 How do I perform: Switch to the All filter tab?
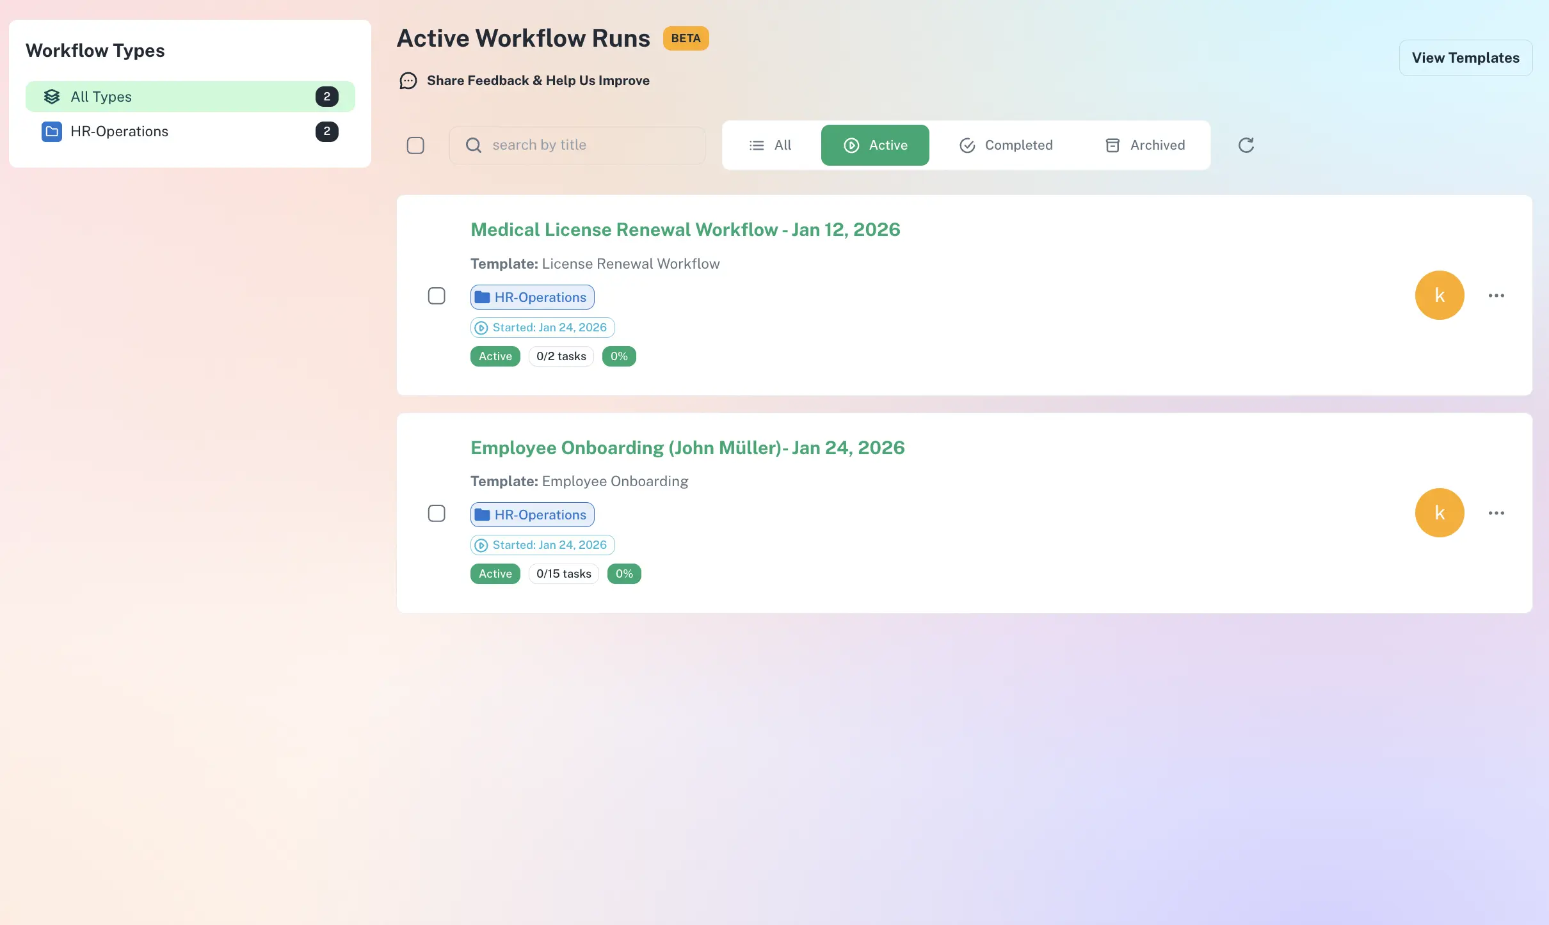tap(771, 145)
